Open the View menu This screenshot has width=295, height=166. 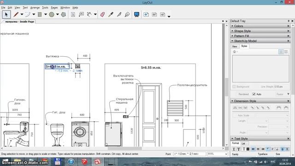click(18, 7)
